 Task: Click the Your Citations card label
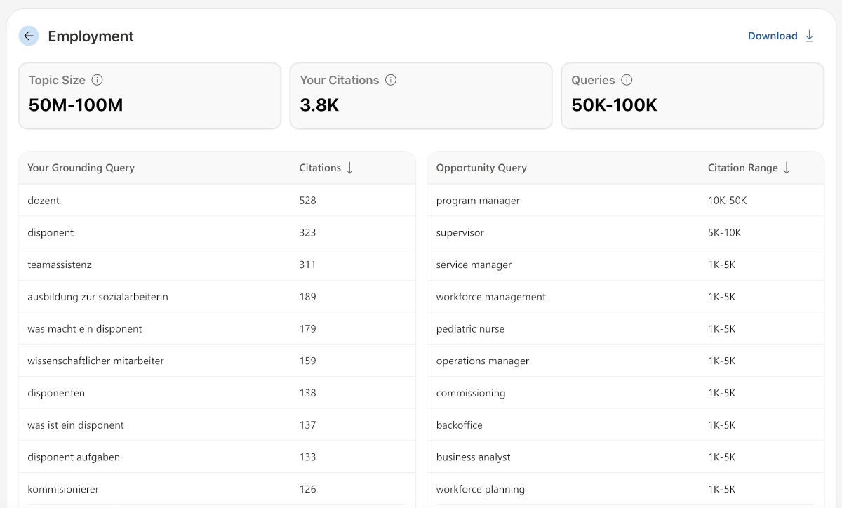(340, 80)
